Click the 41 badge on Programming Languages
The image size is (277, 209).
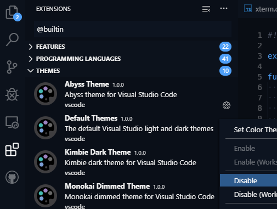(225, 59)
